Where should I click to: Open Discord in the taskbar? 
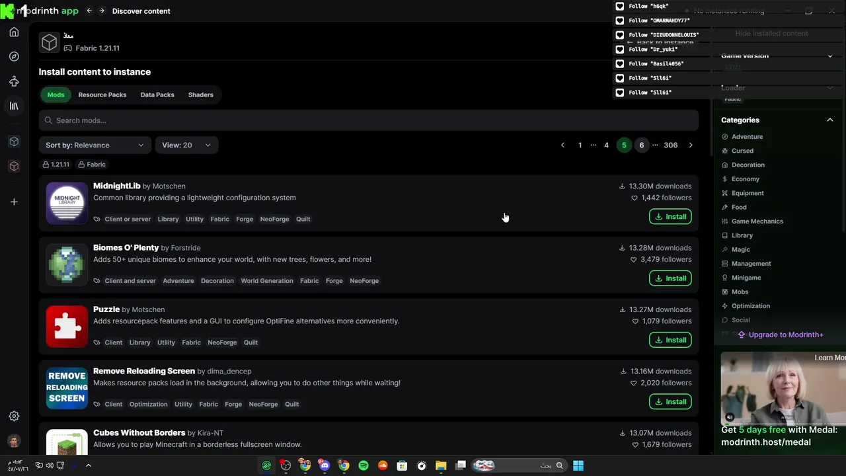(x=325, y=465)
